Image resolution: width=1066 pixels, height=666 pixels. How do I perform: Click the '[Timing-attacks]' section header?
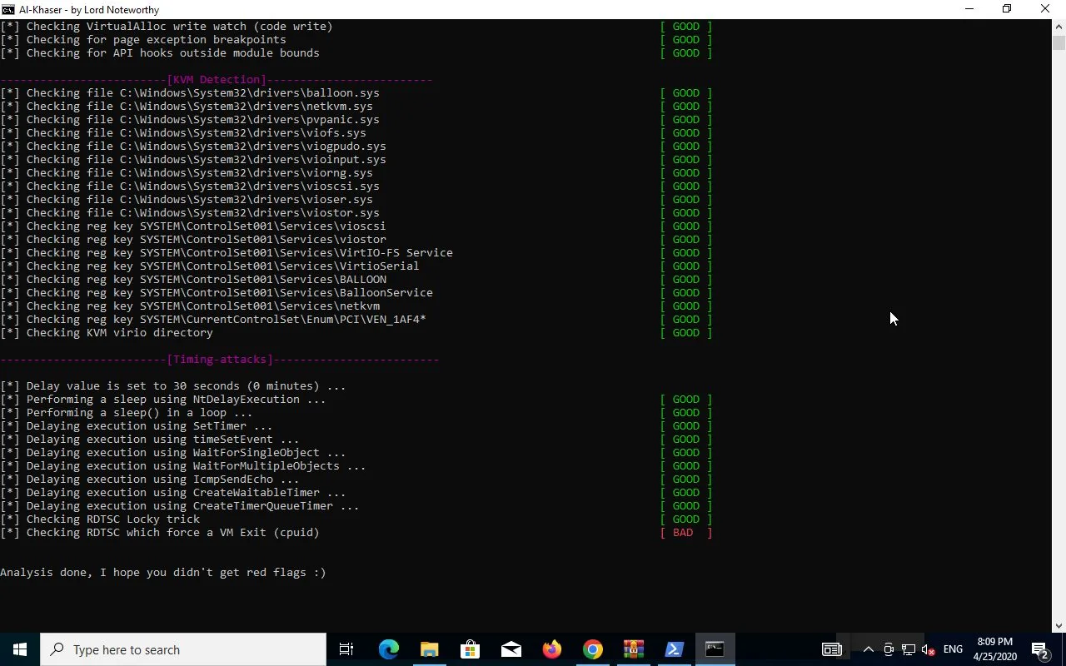pos(220,360)
